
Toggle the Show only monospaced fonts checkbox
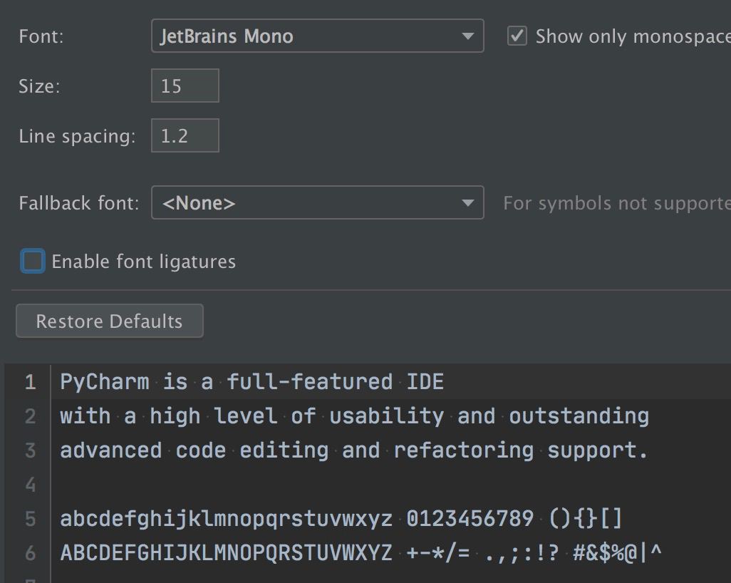[517, 36]
